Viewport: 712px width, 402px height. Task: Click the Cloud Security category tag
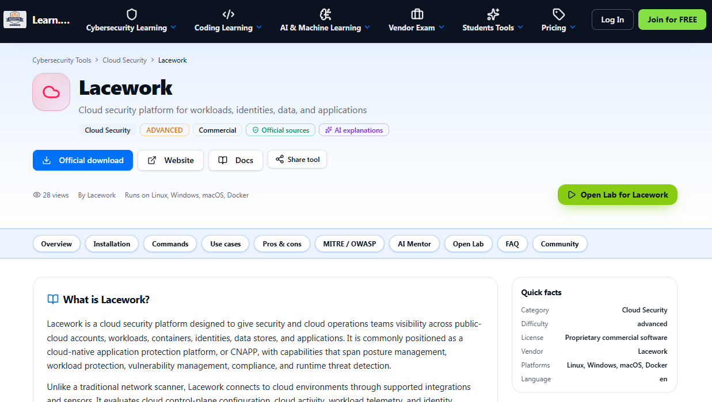(x=108, y=130)
